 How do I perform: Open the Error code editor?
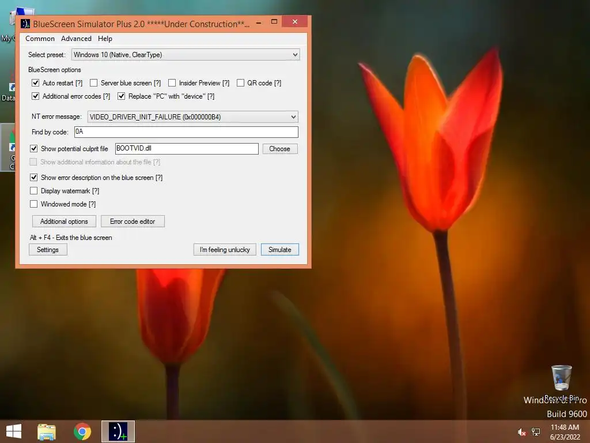pos(133,221)
